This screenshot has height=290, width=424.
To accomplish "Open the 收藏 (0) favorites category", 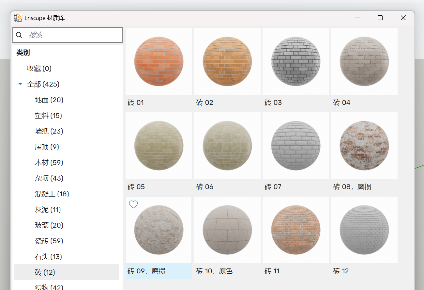I will (39, 69).
